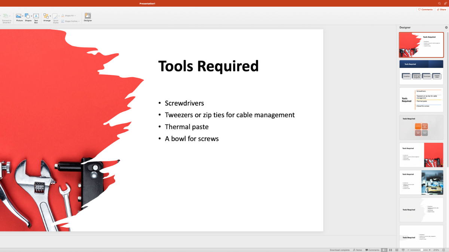
Task: Expand the Arrange dropdown arrow
Action: pyautogui.click(x=51, y=16)
